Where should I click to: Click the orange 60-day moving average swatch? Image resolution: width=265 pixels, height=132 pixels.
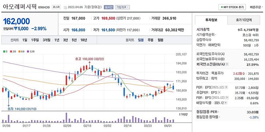coord(19,51)
